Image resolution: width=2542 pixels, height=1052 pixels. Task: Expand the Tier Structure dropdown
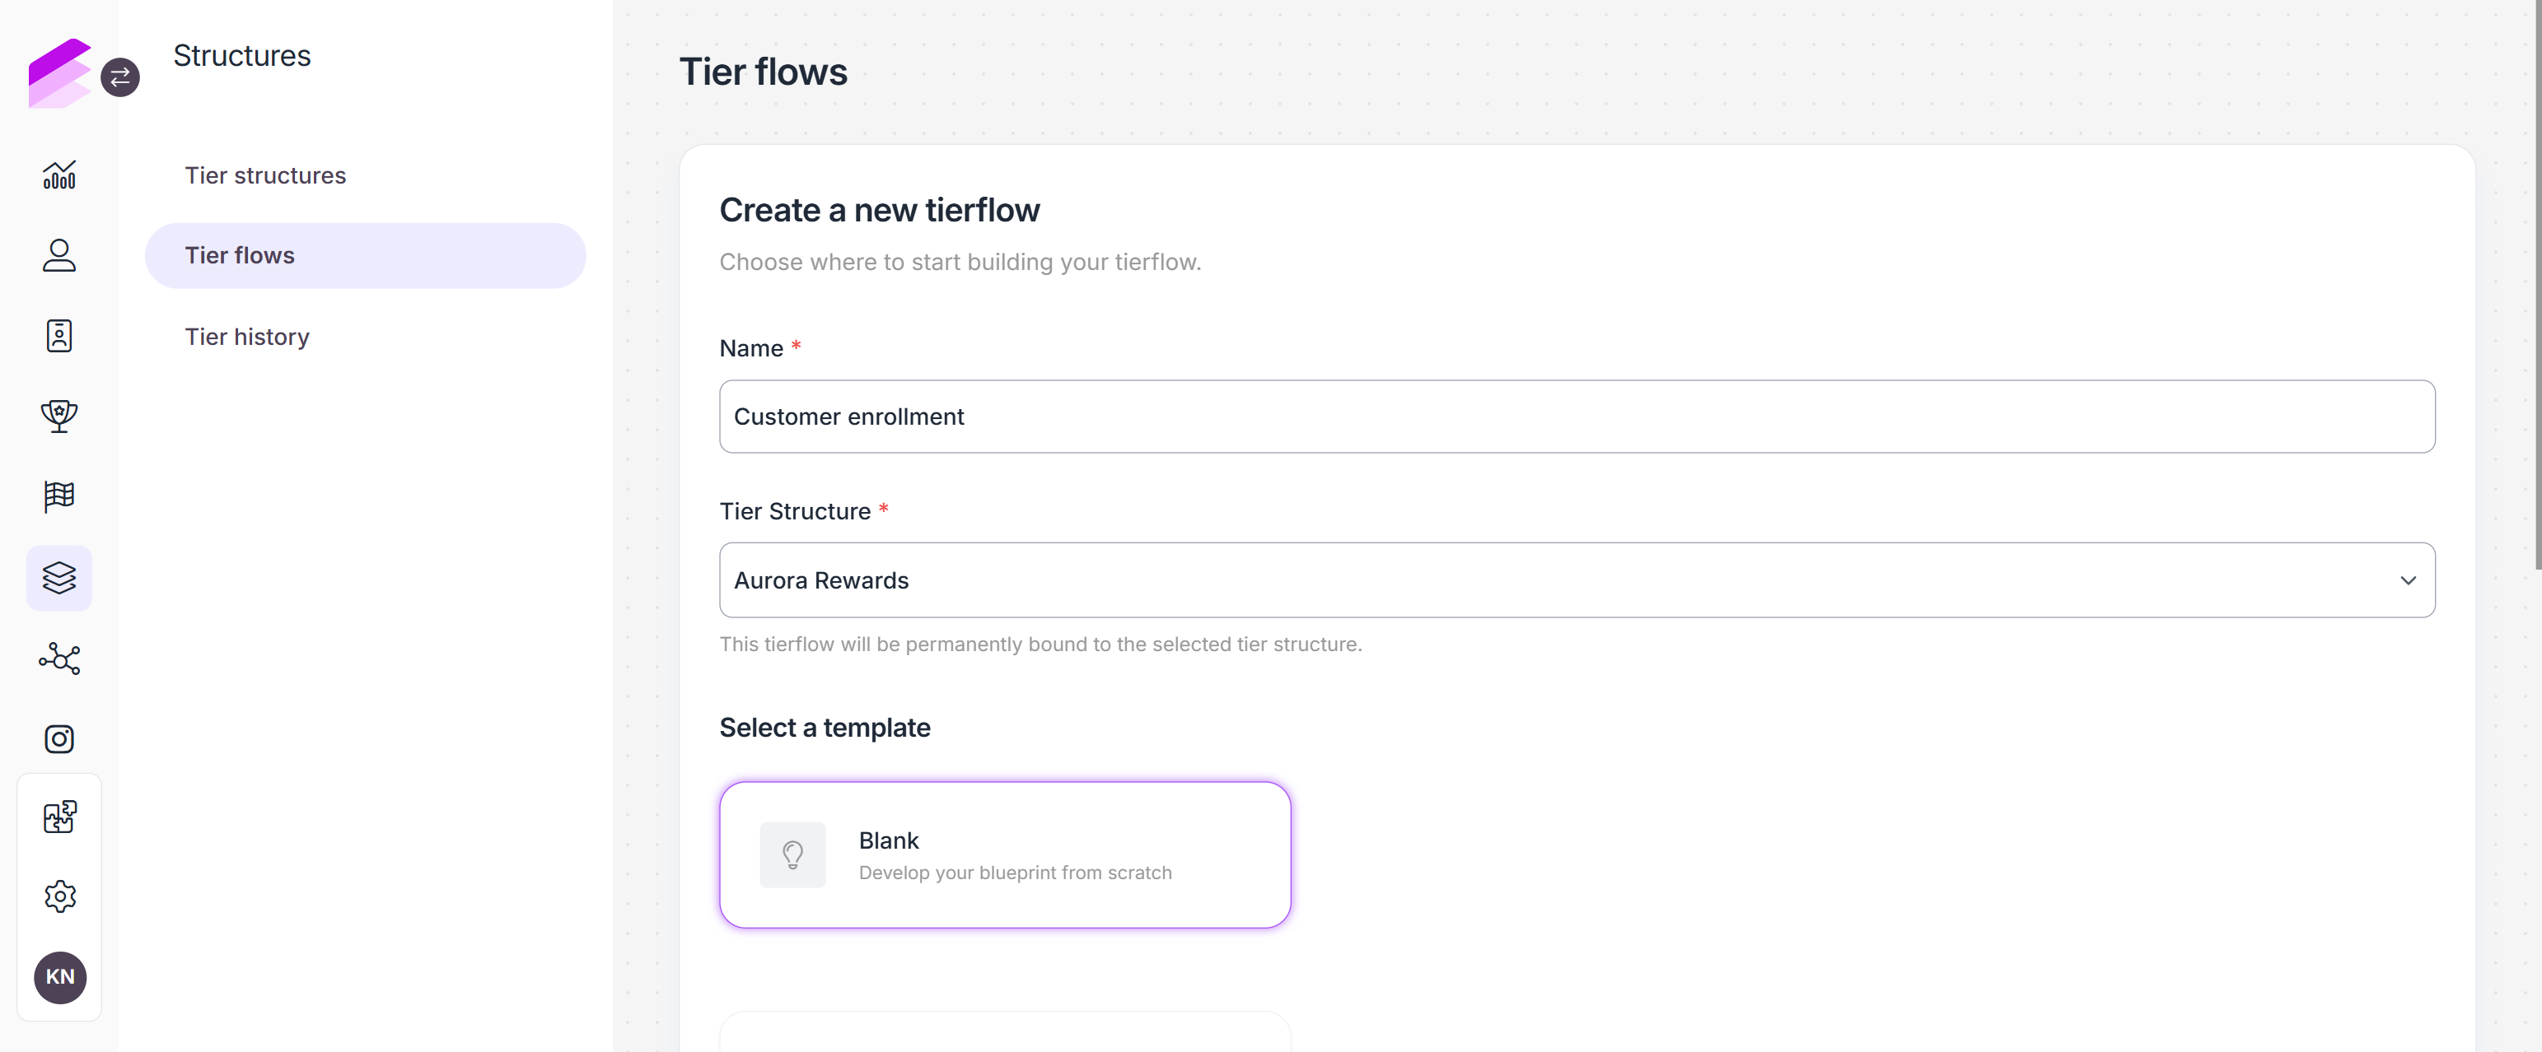pyautogui.click(x=1576, y=580)
